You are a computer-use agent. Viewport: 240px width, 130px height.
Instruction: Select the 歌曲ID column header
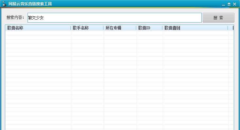click(149, 28)
